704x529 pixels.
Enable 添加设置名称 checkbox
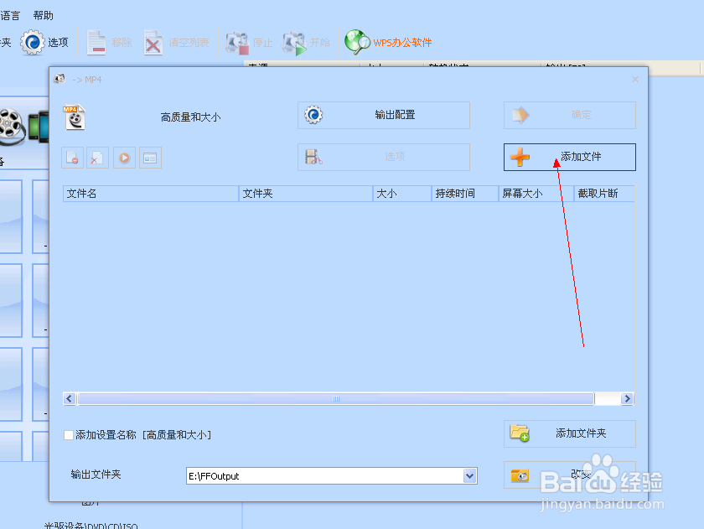click(68, 435)
